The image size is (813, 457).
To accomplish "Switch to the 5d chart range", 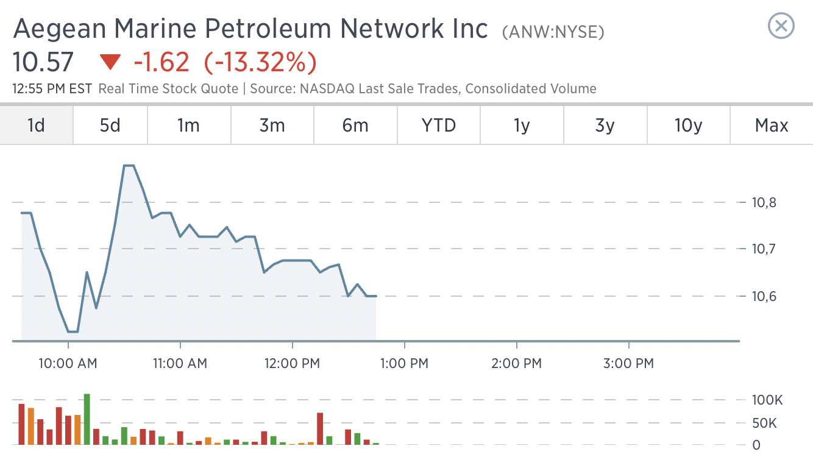I will pos(110,125).
